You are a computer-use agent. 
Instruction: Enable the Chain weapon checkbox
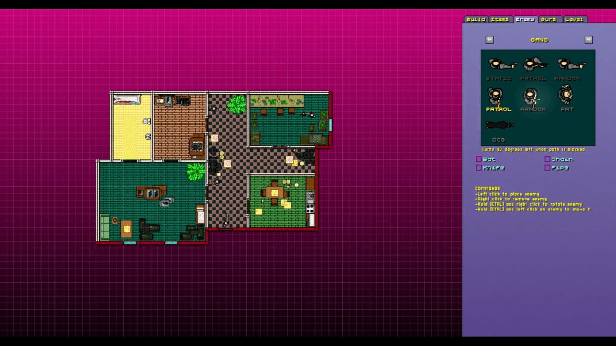(547, 159)
